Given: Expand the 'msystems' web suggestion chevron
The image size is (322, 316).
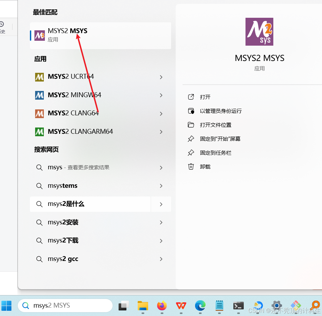Looking at the screenshot, I should [161, 186].
